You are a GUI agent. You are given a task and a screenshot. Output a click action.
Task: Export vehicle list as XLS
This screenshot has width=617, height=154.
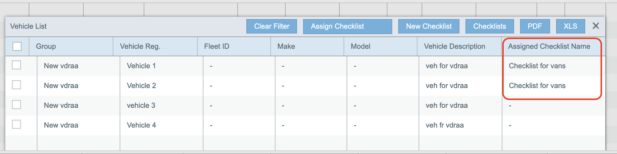[x=570, y=26]
